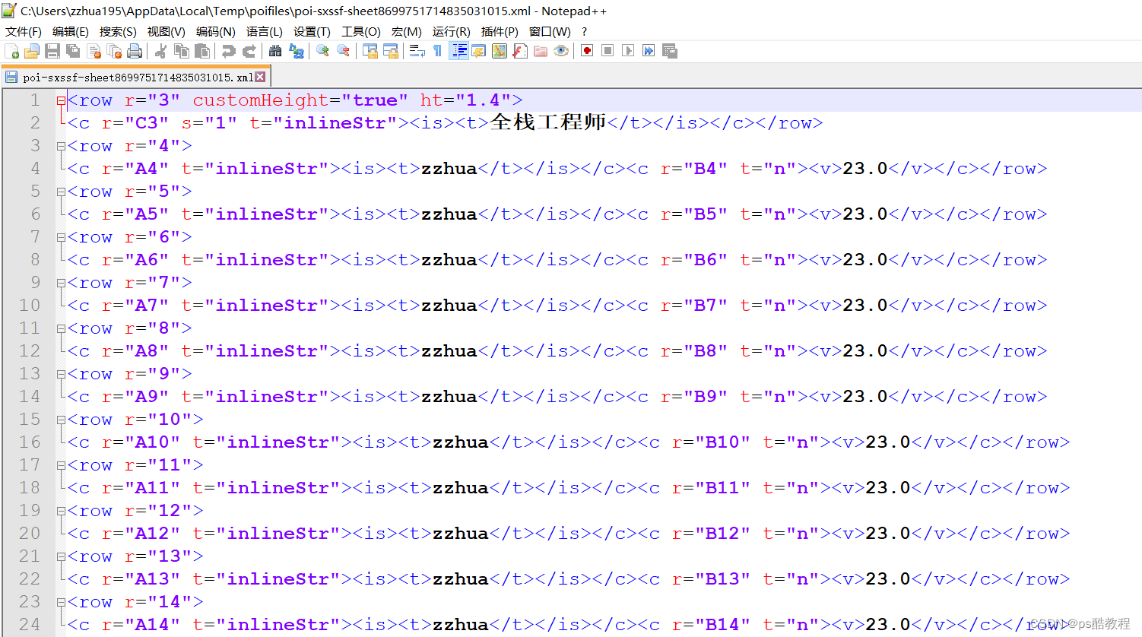The width and height of the screenshot is (1142, 637).
Task: Toggle synchronized vertical scrolling icon
Action: pos(370,51)
